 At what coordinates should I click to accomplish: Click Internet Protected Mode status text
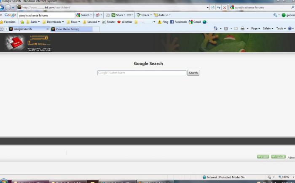click(225, 177)
